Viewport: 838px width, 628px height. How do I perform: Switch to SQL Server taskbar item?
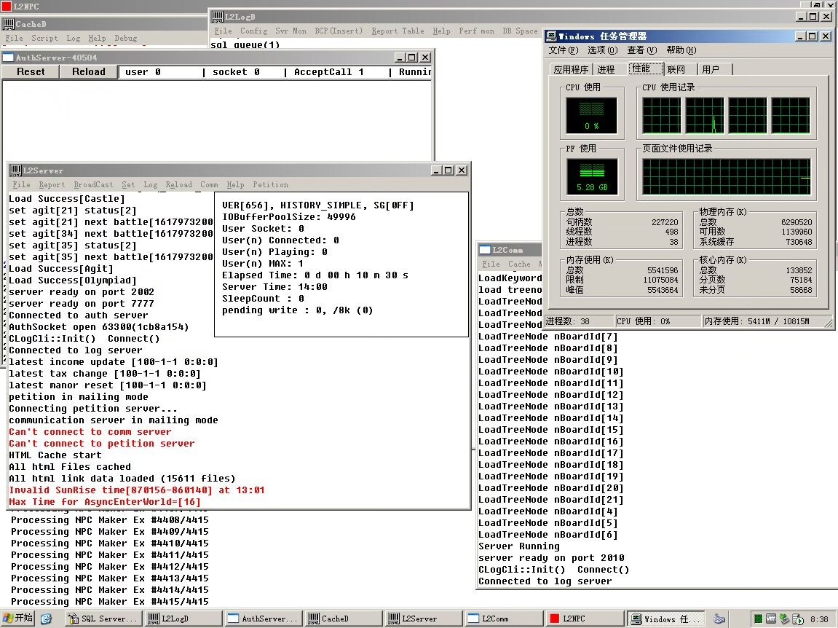click(x=103, y=619)
